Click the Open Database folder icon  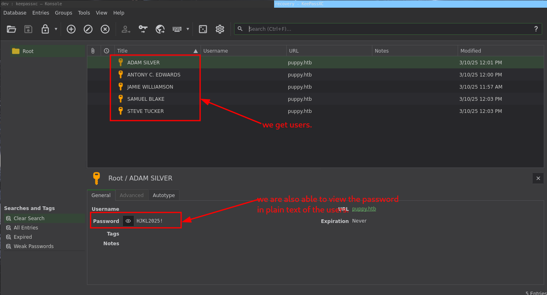click(11, 29)
